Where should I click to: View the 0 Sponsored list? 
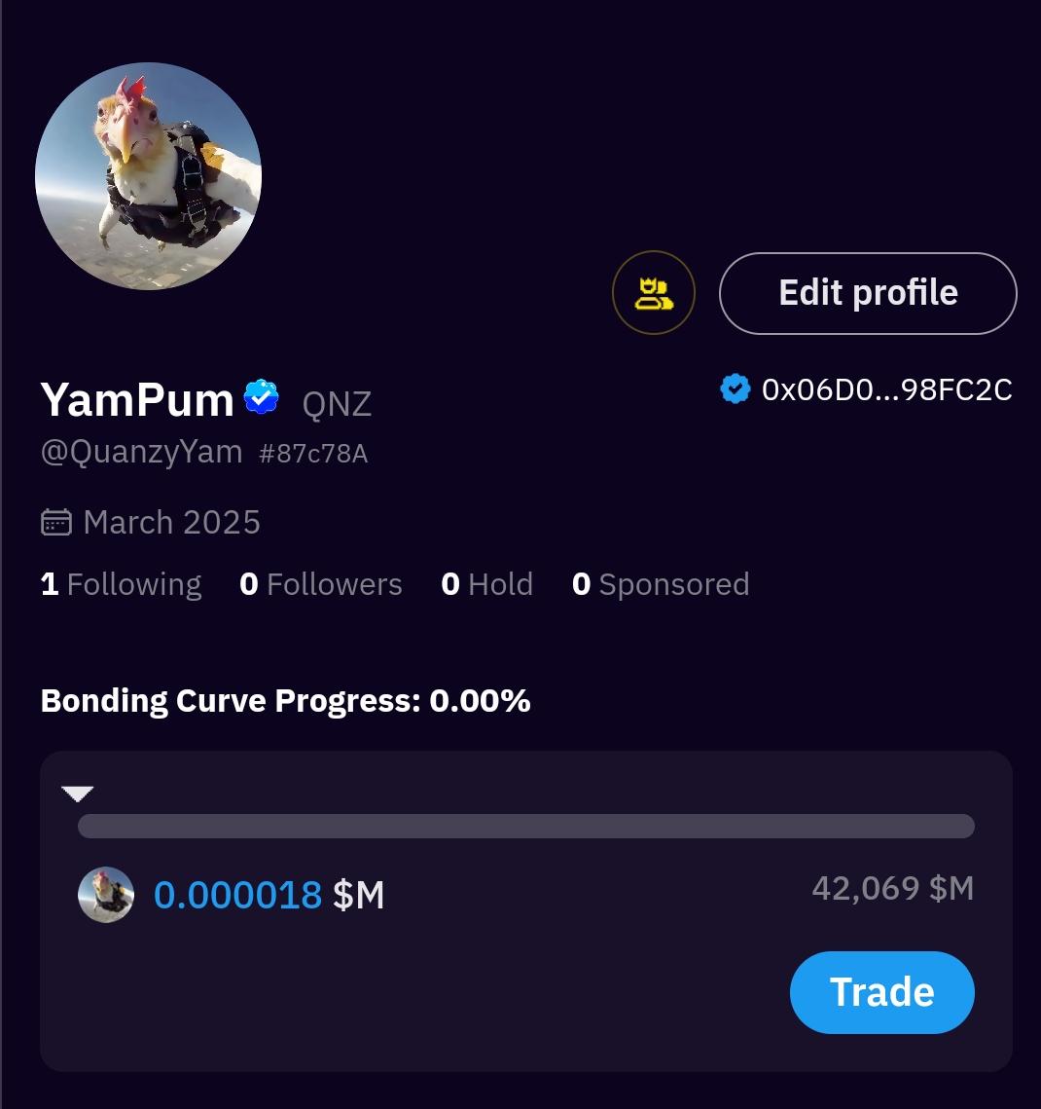pos(662,584)
